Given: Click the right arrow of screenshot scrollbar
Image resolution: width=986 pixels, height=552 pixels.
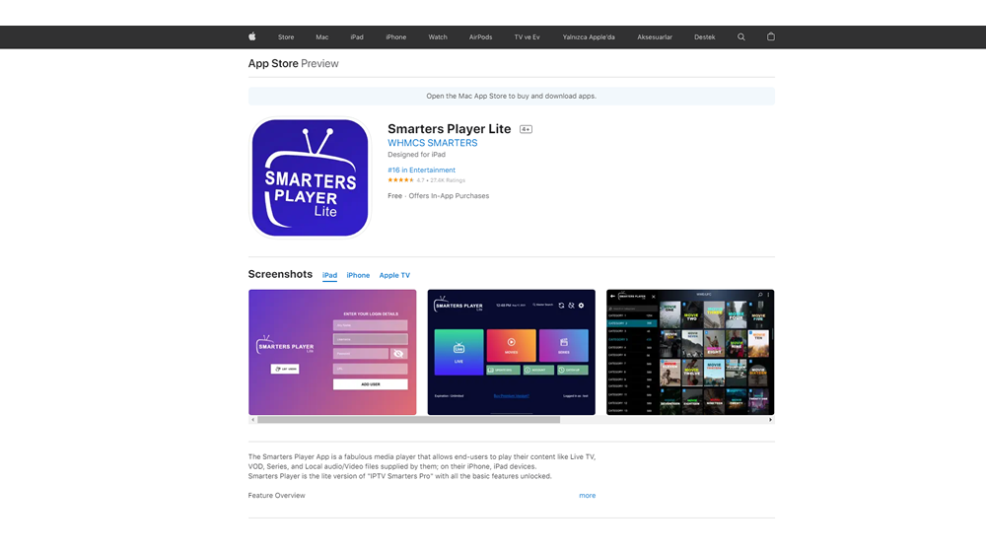Looking at the screenshot, I should tap(770, 419).
